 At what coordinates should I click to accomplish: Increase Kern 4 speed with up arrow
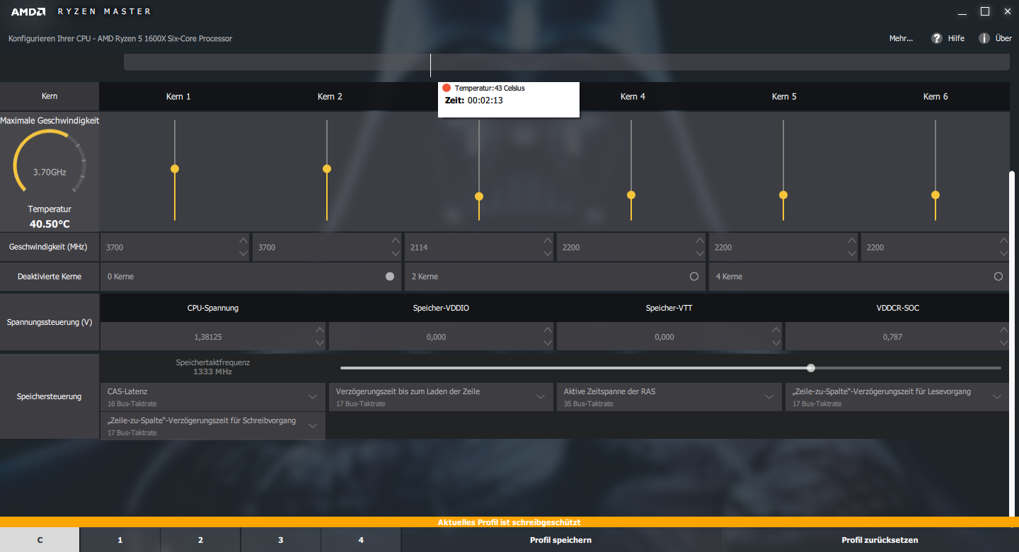pyautogui.click(x=700, y=241)
